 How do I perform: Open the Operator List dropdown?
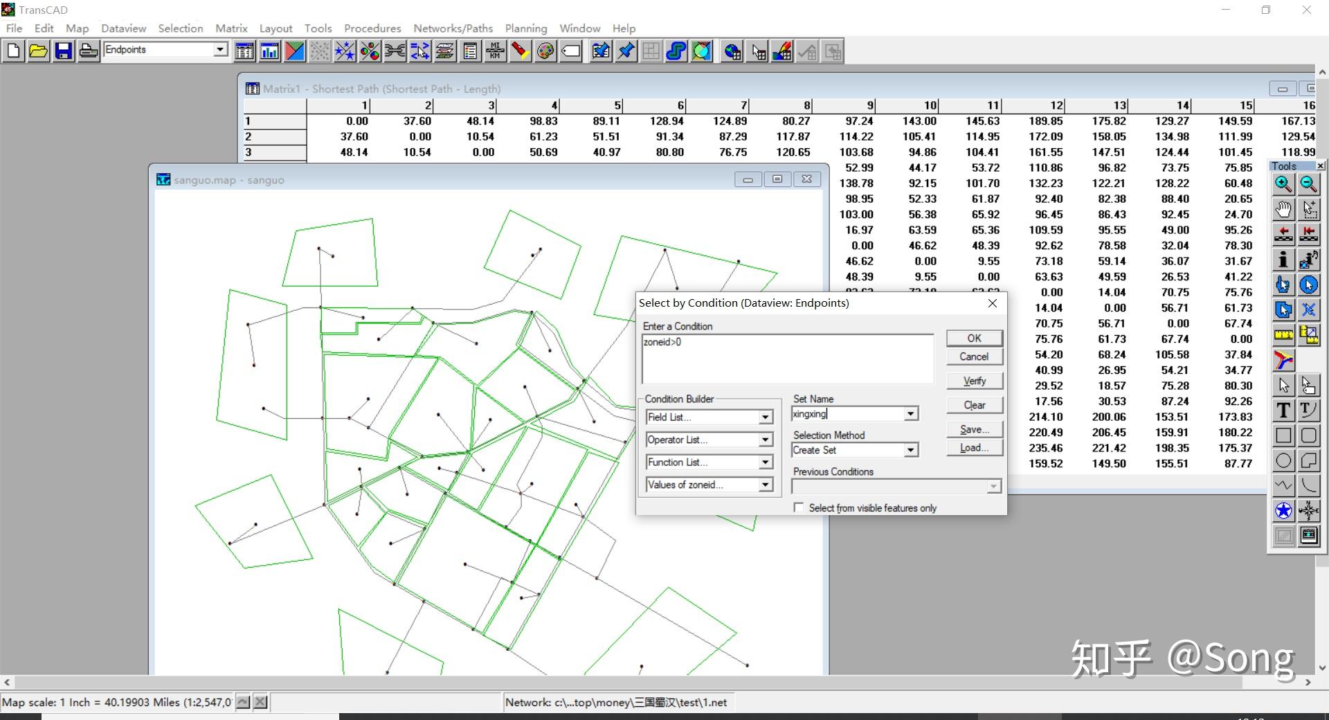765,440
